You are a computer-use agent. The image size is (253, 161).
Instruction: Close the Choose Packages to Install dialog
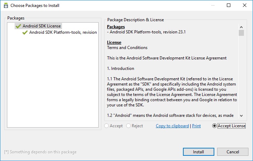point(245,6)
